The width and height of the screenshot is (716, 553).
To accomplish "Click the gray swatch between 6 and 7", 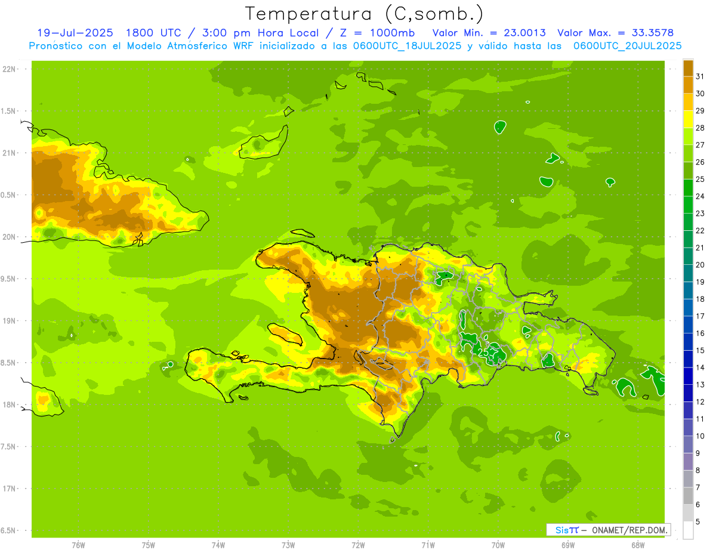I will click(689, 496).
